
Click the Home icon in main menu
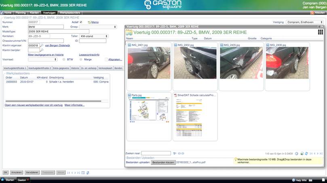(2, 12)
